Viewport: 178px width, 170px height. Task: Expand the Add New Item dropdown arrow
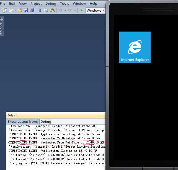(x=15, y=10)
